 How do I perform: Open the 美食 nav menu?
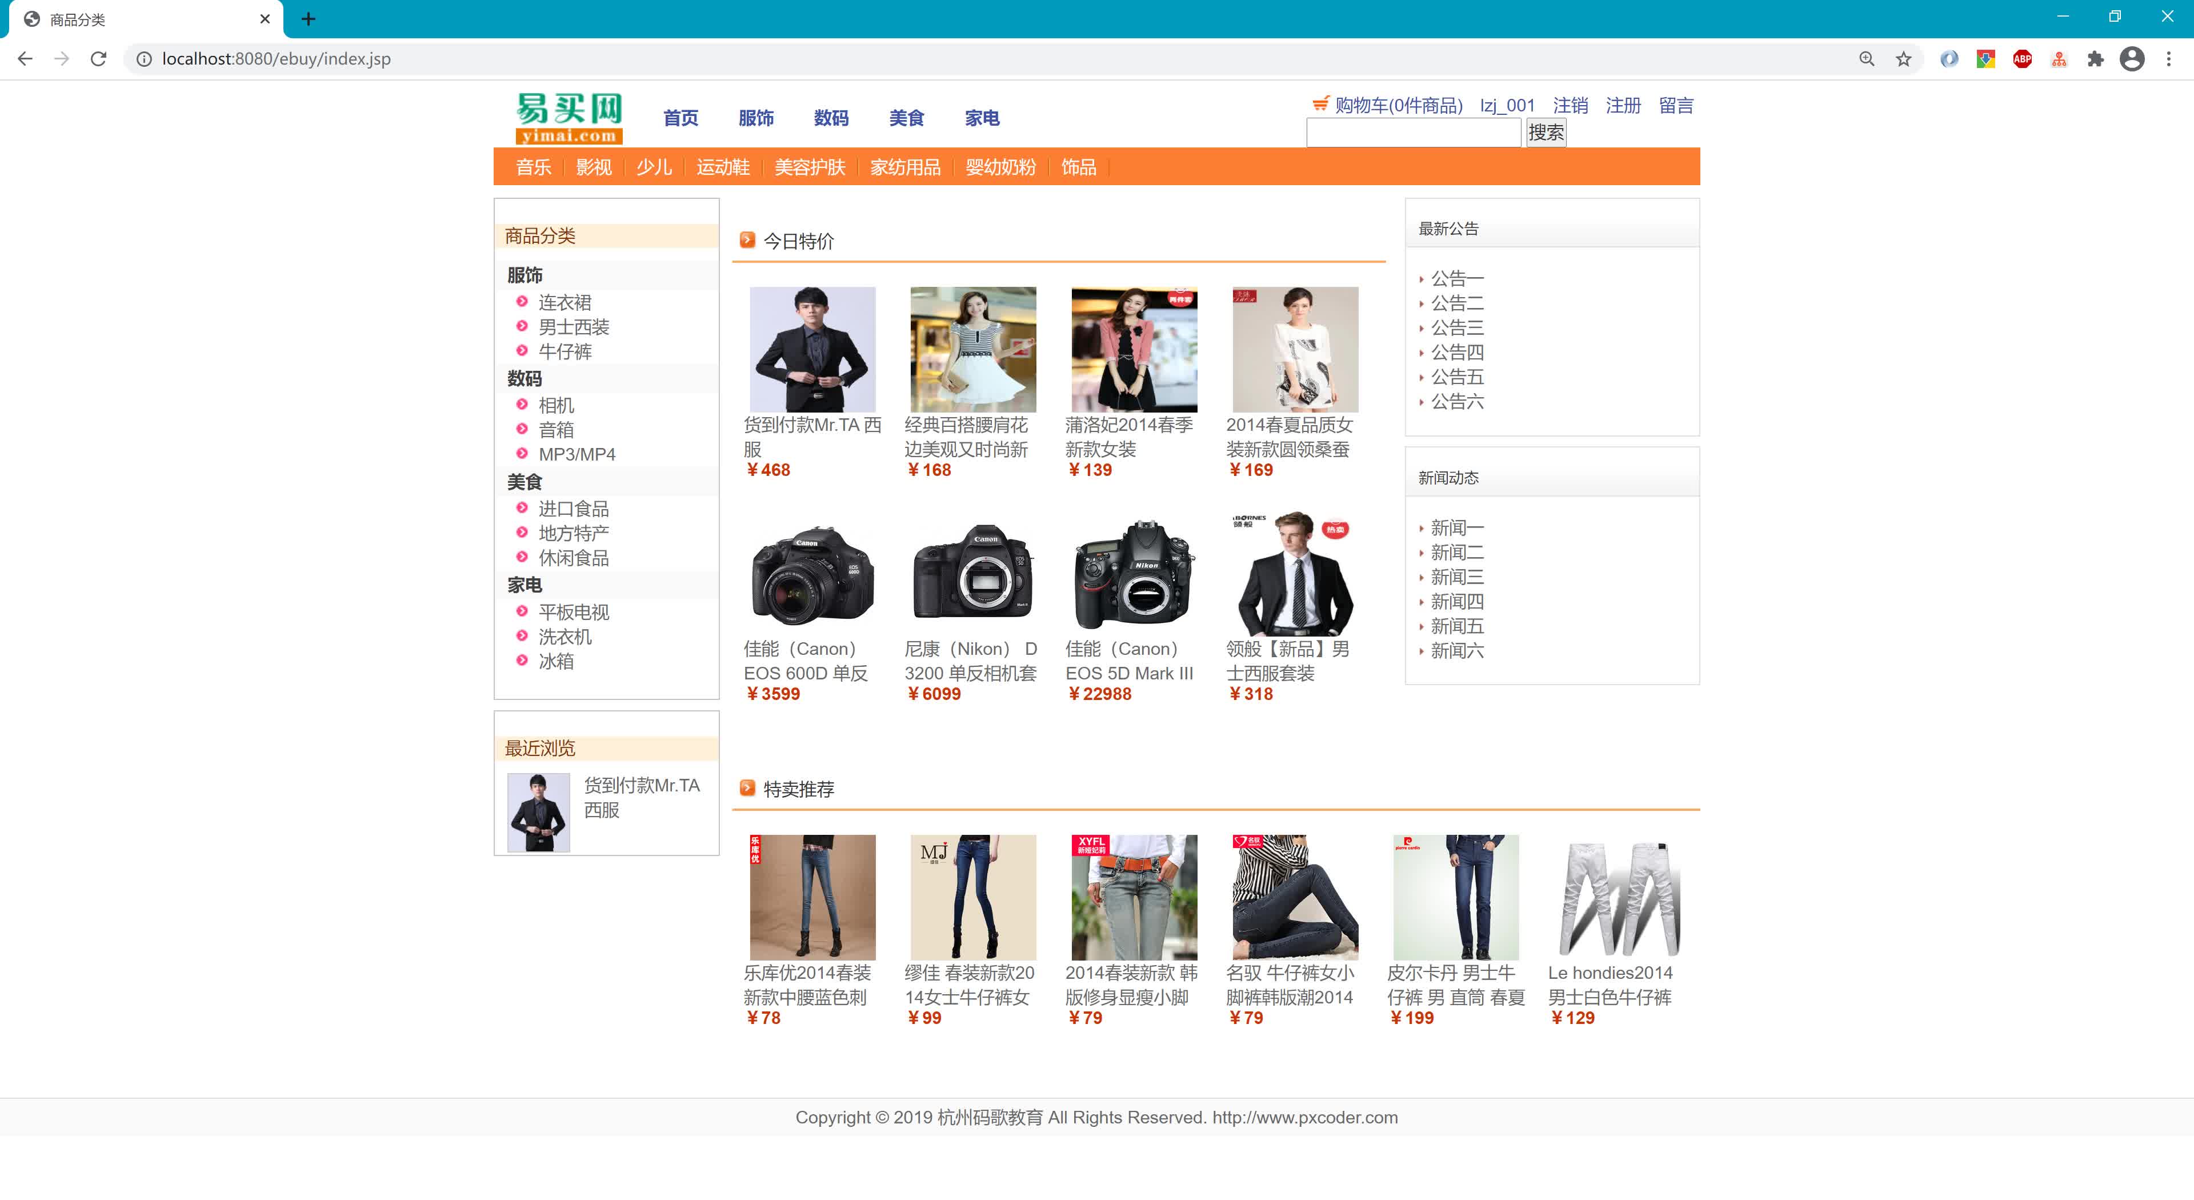pyautogui.click(x=906, y=118)
